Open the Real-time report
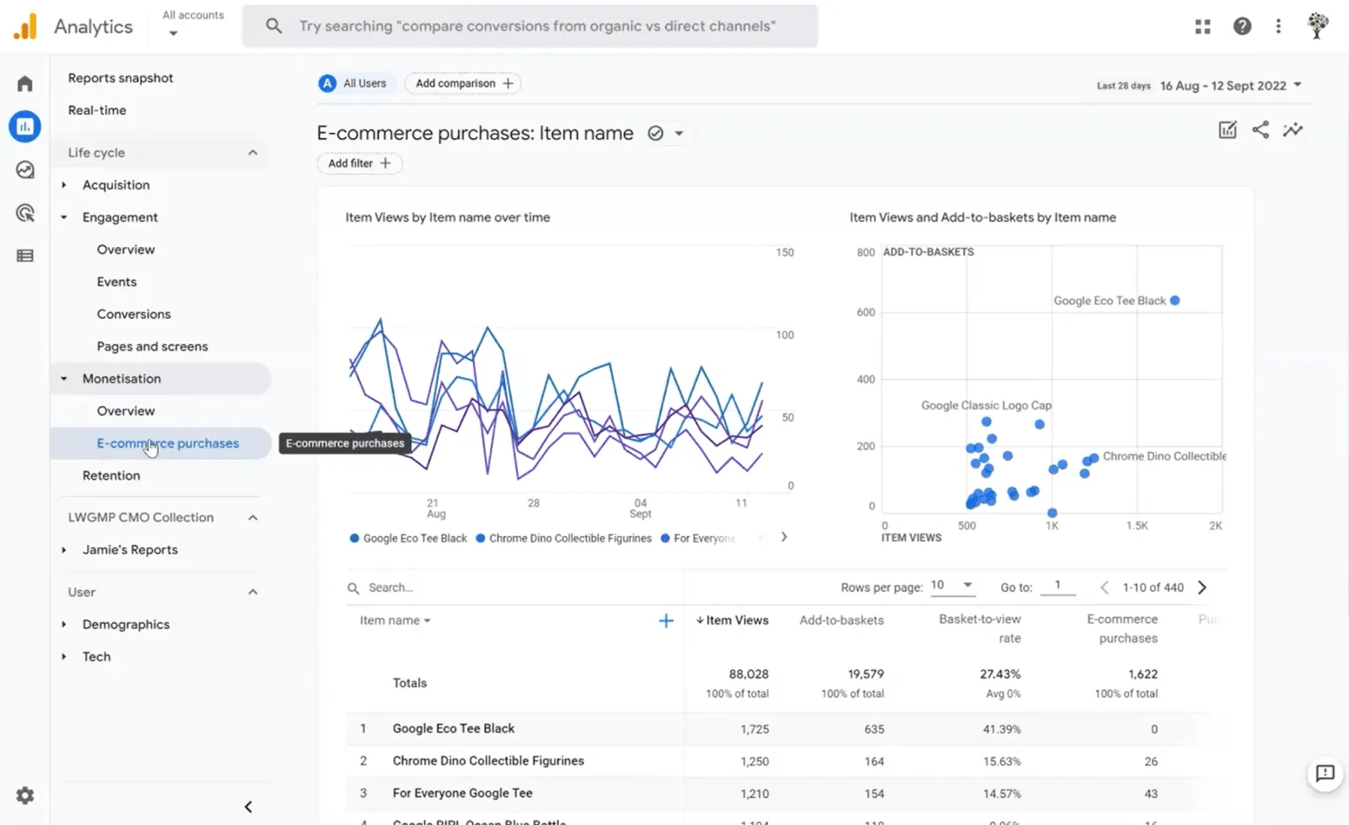The image size is (1349, 825). pyautogui.click(x=97, y=110)
